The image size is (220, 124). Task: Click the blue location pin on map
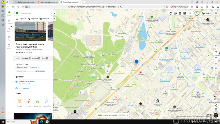(x=136, y=62)
